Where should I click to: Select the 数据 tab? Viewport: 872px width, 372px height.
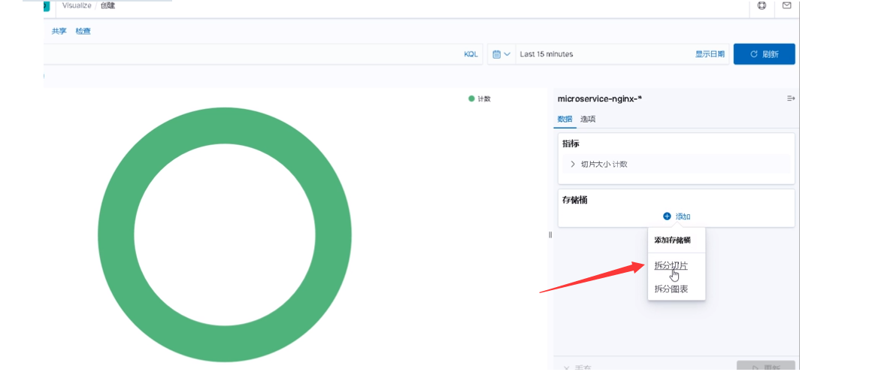point(565,119)
